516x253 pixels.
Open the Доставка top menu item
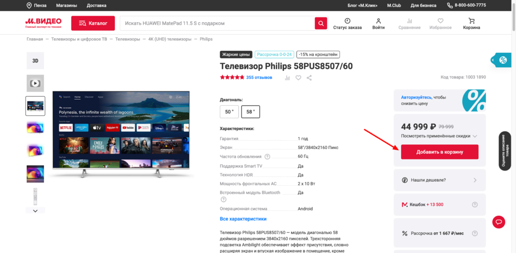96,6
